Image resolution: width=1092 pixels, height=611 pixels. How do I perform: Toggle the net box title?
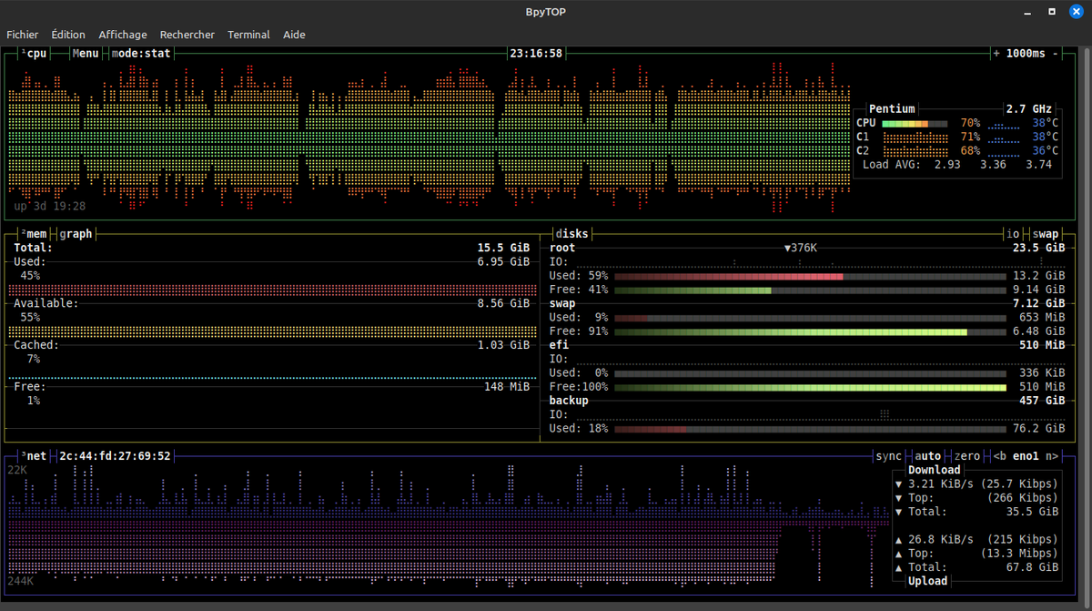34,456
